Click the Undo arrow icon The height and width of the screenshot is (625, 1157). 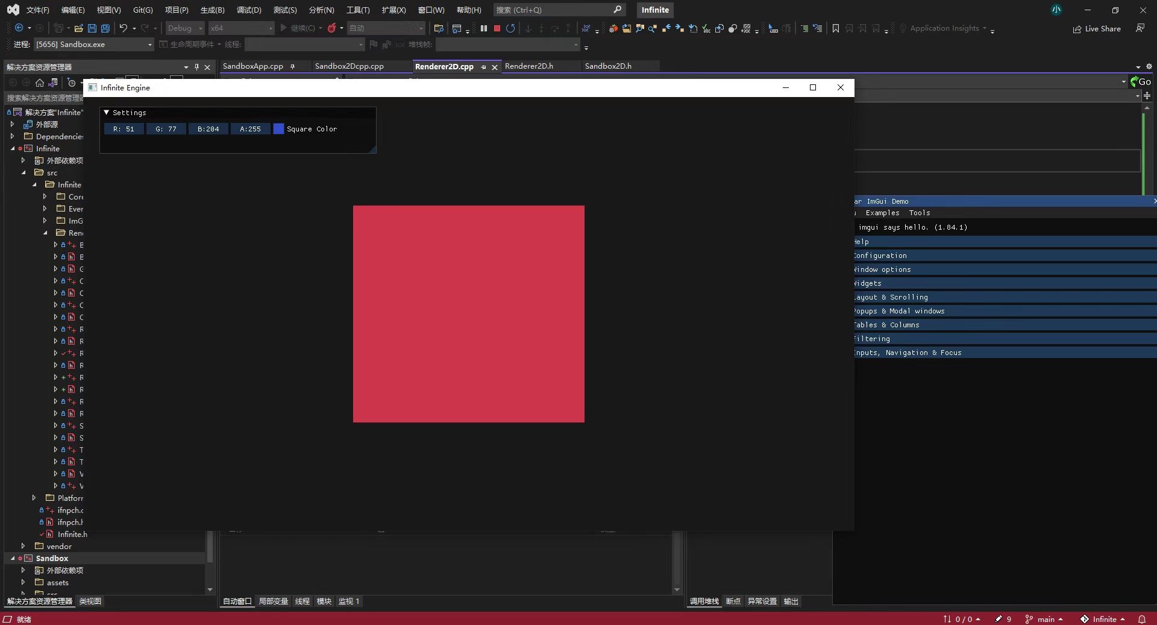click(123, 28)
